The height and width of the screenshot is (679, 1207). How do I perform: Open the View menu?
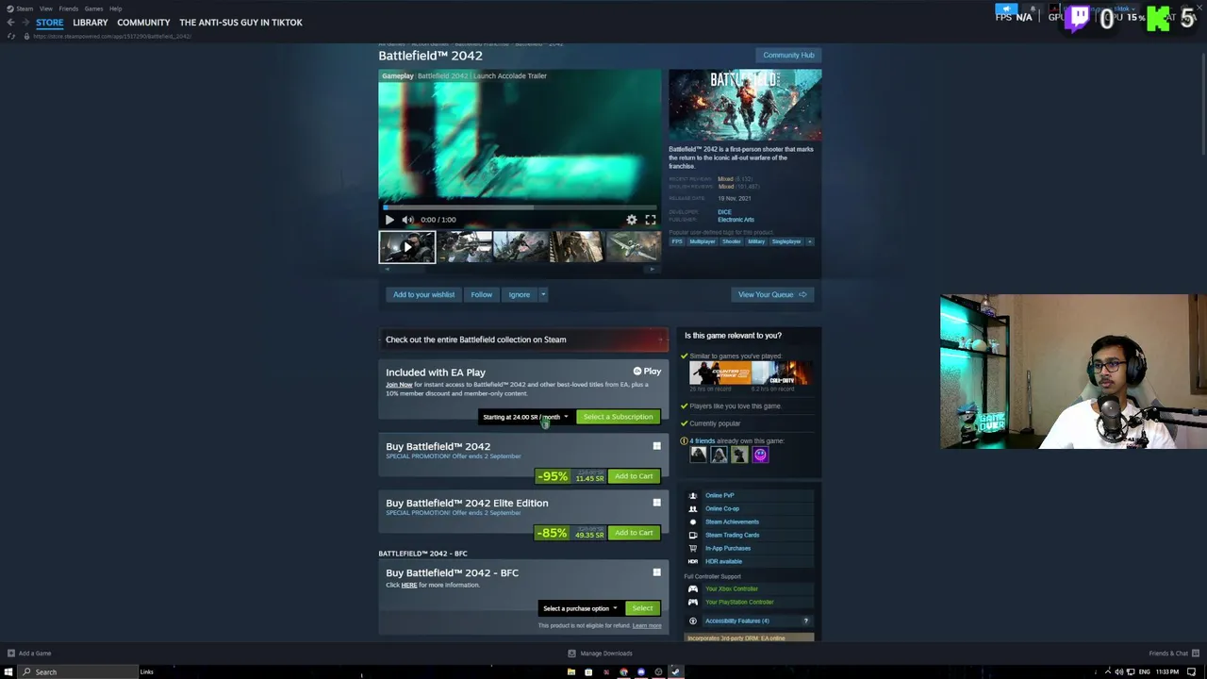click(x=46, y=8)
